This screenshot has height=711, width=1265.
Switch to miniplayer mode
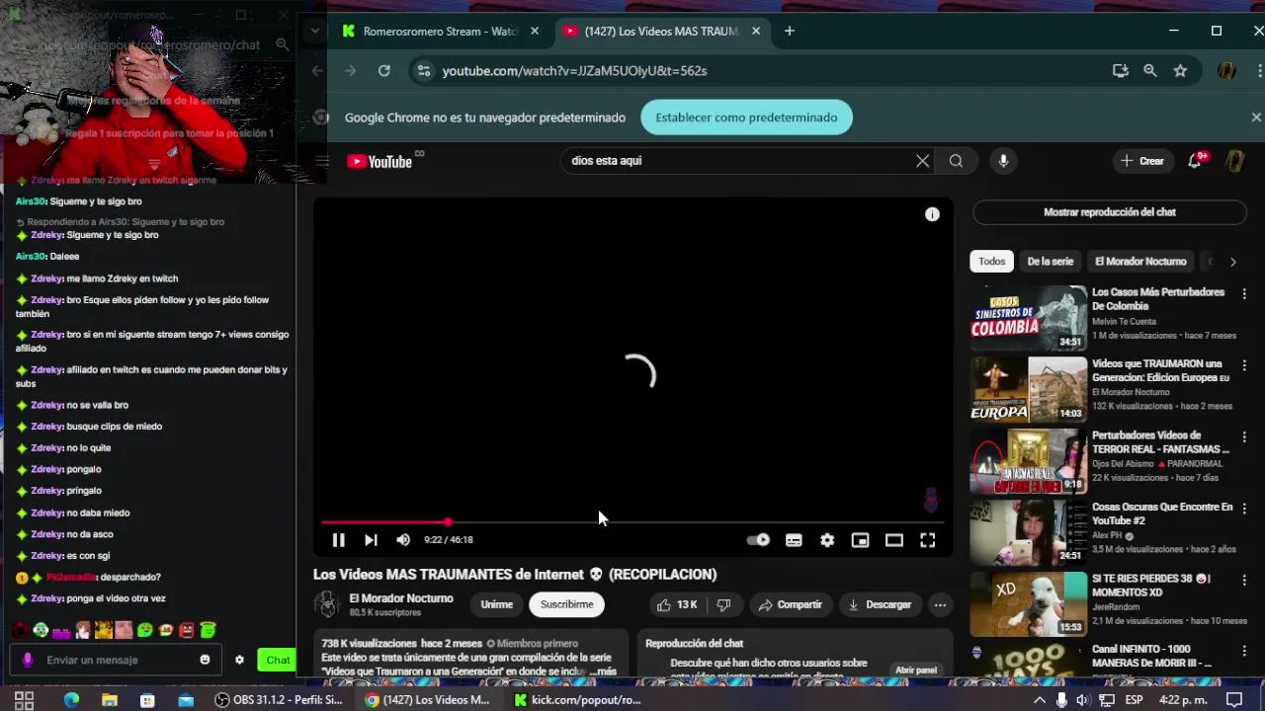pos(861,540)
